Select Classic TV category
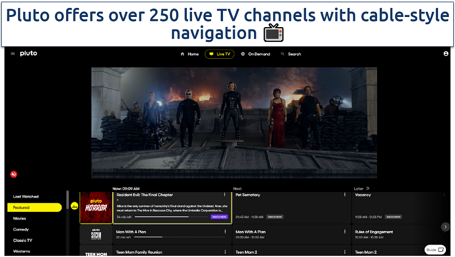The width and height of the screenshot is (455, 257). pos(23,240)
